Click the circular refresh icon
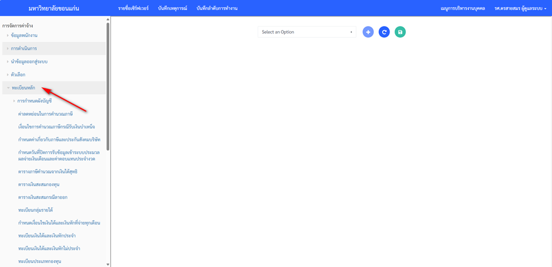This screenshot has height=267, width=552. point(384,32)
